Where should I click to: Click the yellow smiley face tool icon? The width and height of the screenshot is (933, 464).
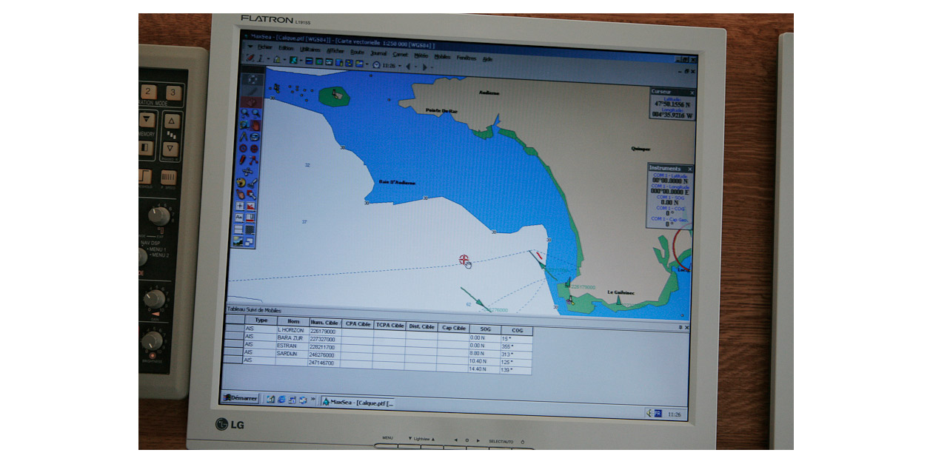coord(241,182)
